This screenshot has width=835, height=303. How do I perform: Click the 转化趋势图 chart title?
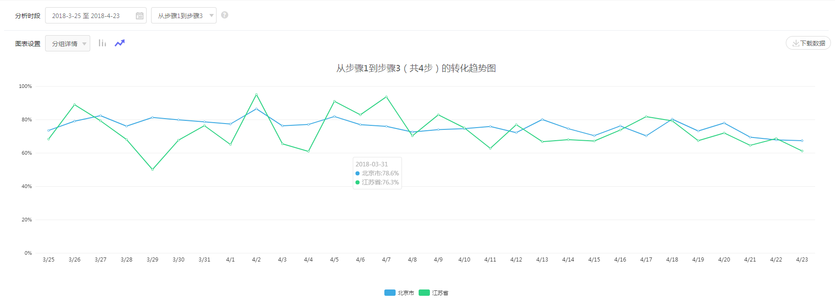(416, 68)
